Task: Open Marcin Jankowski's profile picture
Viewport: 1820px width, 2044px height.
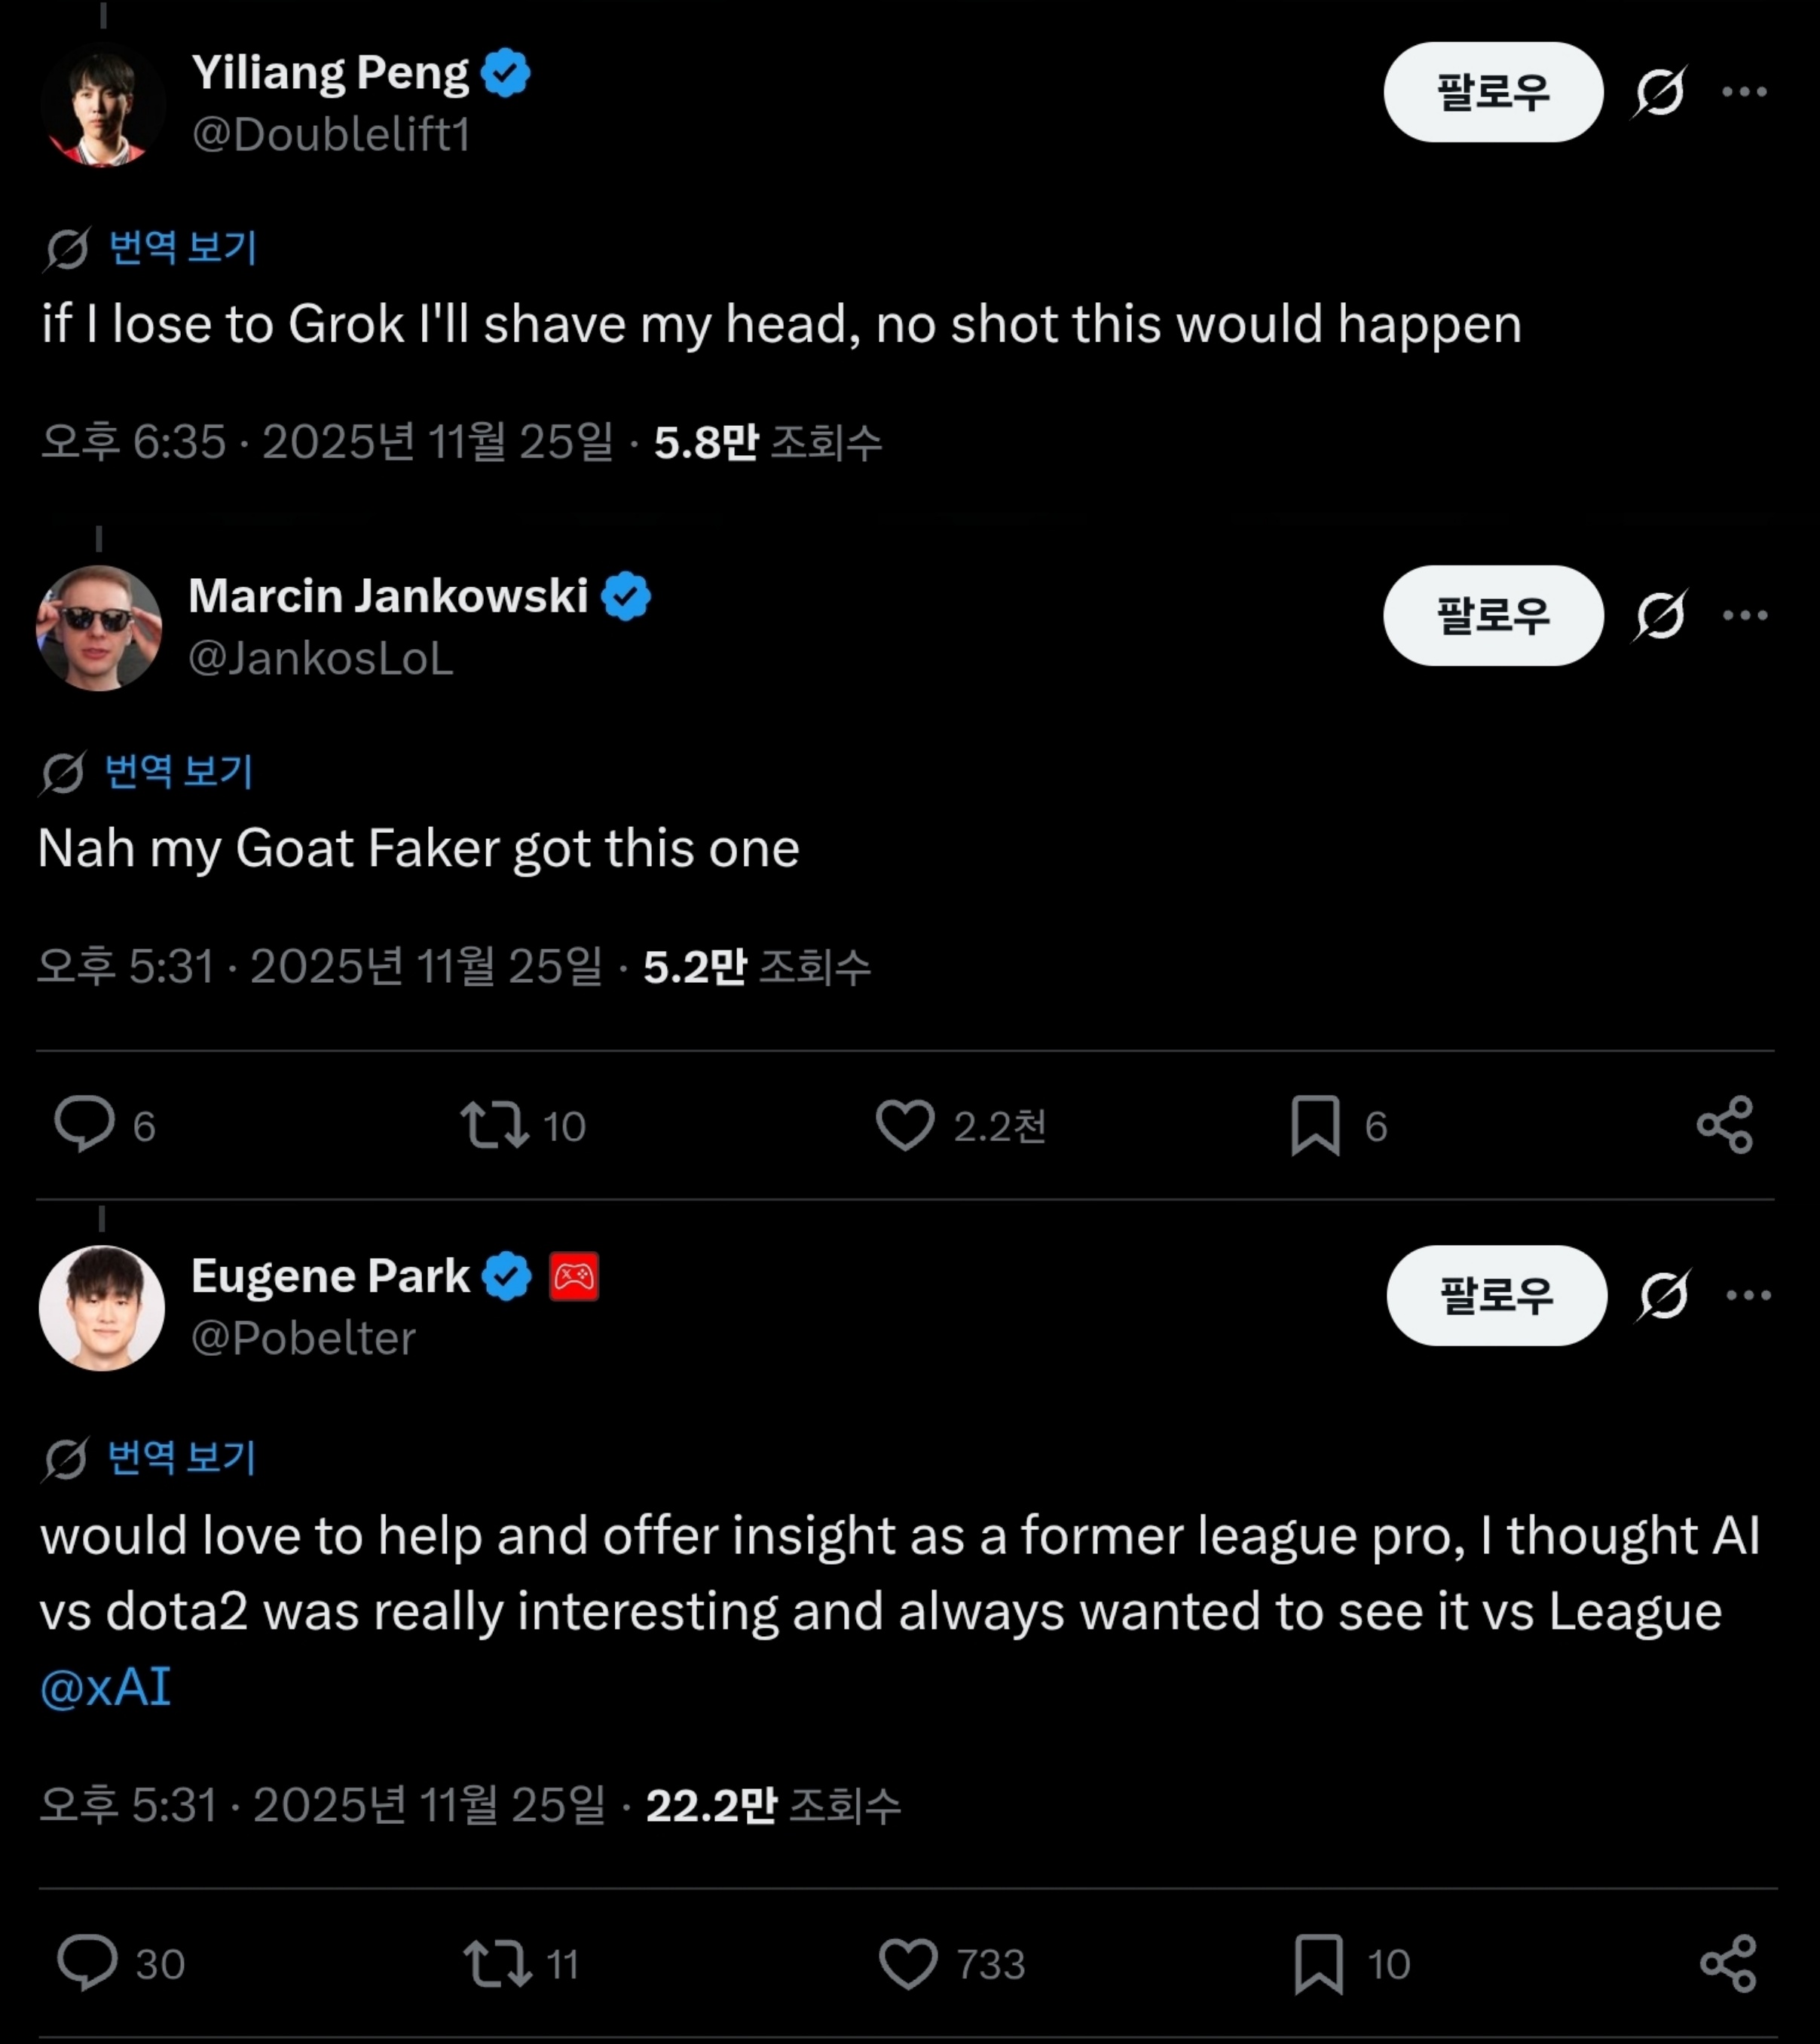Action: pyautogui.click(x=99, y=628)
